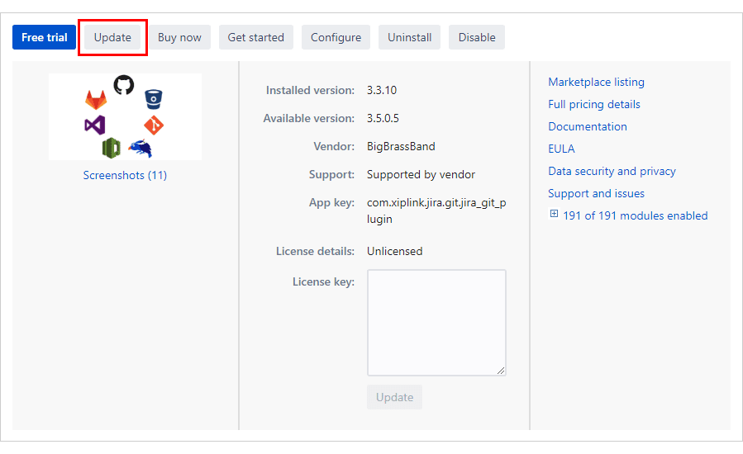This screenshot has width=743, height=454.
Task: Open Data security and privacy link
Action: coord(612,171)
